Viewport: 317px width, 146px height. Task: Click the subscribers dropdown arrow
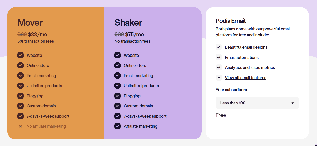(293, 103)
